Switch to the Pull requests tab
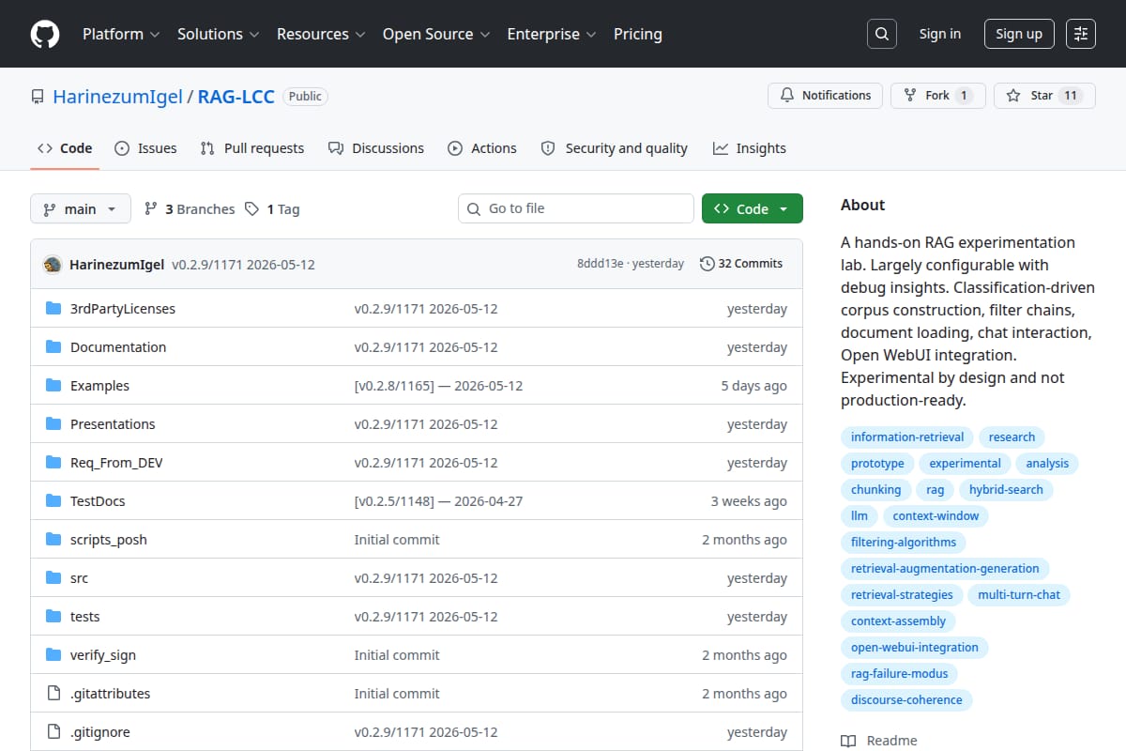1126x751 pixels. (x=252, y=148)
